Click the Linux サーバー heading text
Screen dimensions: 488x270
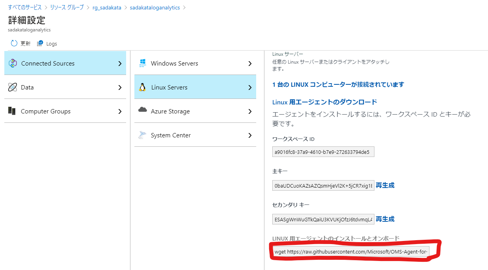pyautogui.click(x=288, y=54)
